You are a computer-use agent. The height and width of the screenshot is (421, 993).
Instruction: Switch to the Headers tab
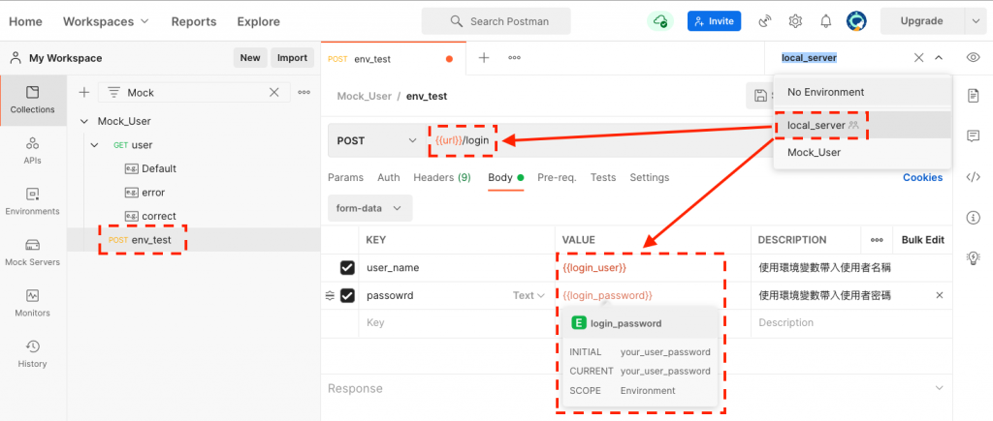click(442, 178)
